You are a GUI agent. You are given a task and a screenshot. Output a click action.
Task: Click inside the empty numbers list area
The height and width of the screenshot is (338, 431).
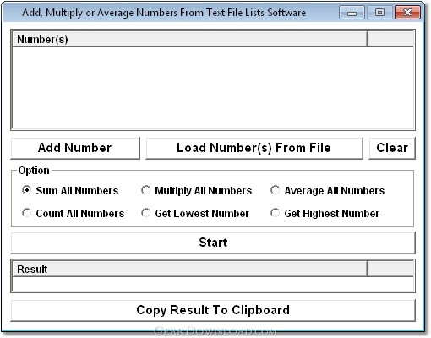[x=213, y=88]
